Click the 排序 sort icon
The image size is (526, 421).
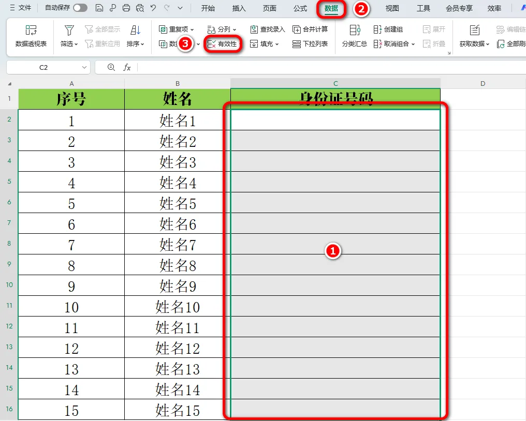[x=135, y=30]
